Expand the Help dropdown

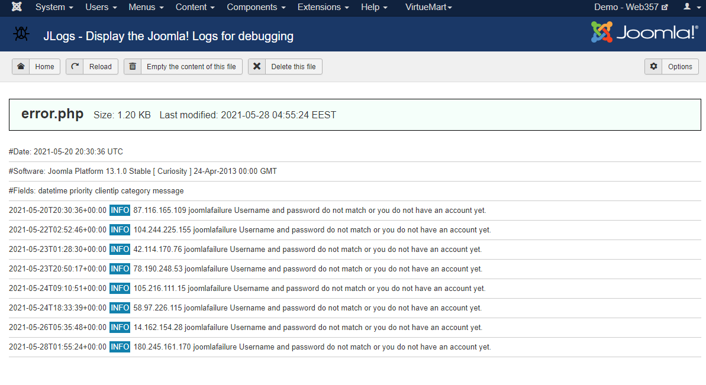(373, 7)
